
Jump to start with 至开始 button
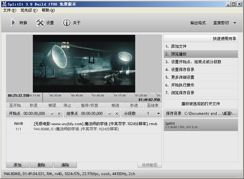[15, 105]
